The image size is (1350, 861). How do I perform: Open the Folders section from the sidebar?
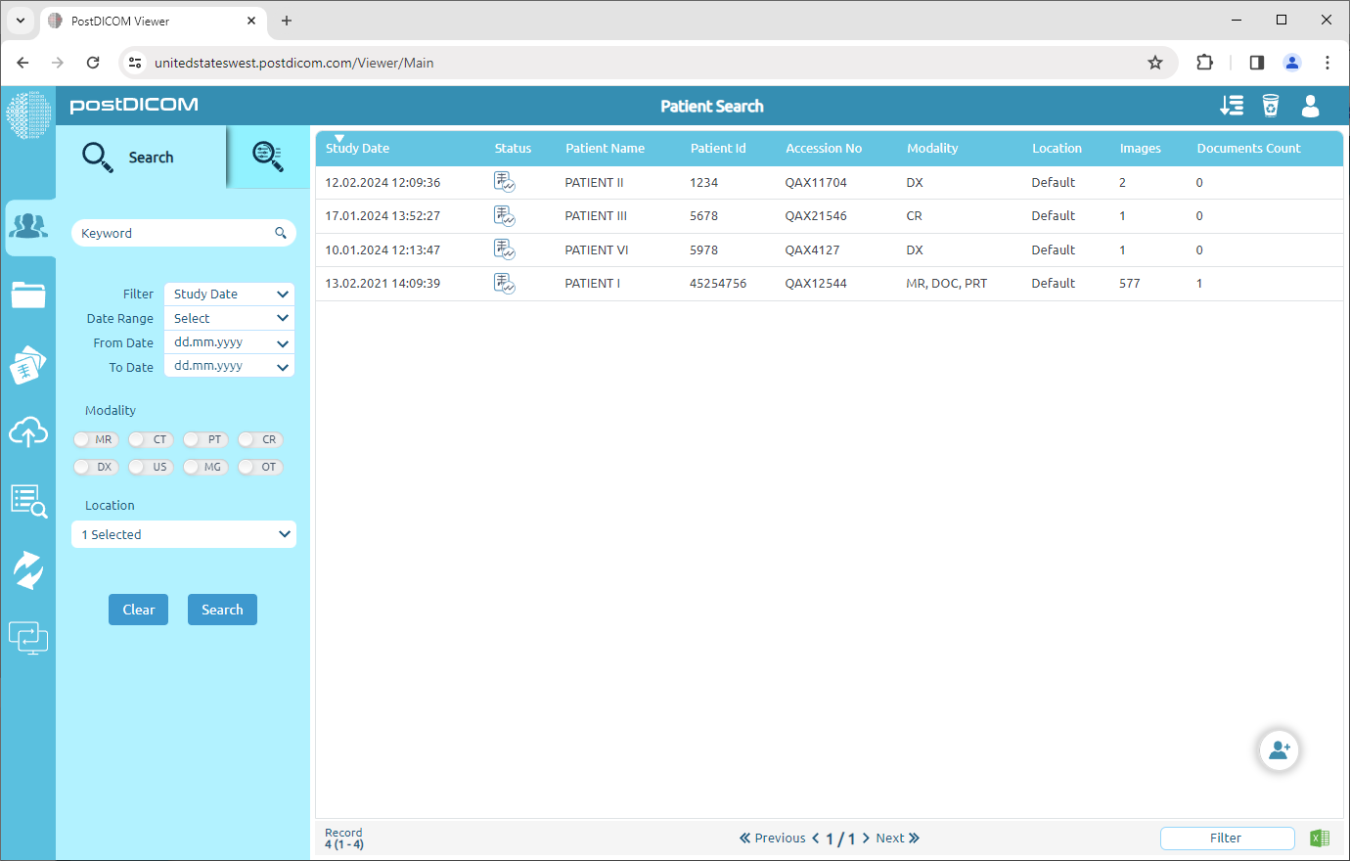tap(28, 295)
